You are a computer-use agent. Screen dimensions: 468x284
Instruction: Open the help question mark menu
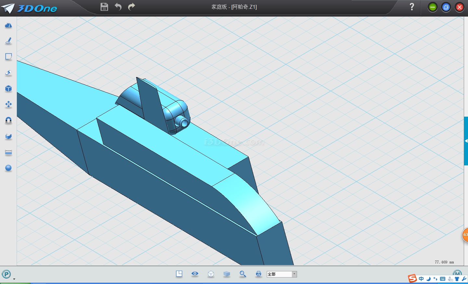[x=412, y=7]
